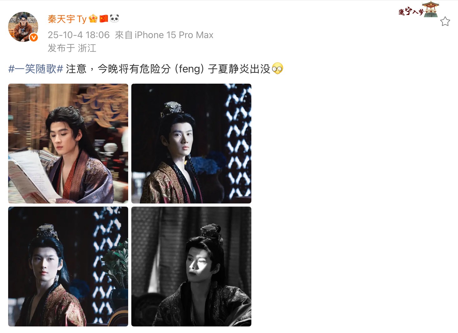
Task: Click the post timestamp 25-10-4 18:06
Action: click(79, 35)
